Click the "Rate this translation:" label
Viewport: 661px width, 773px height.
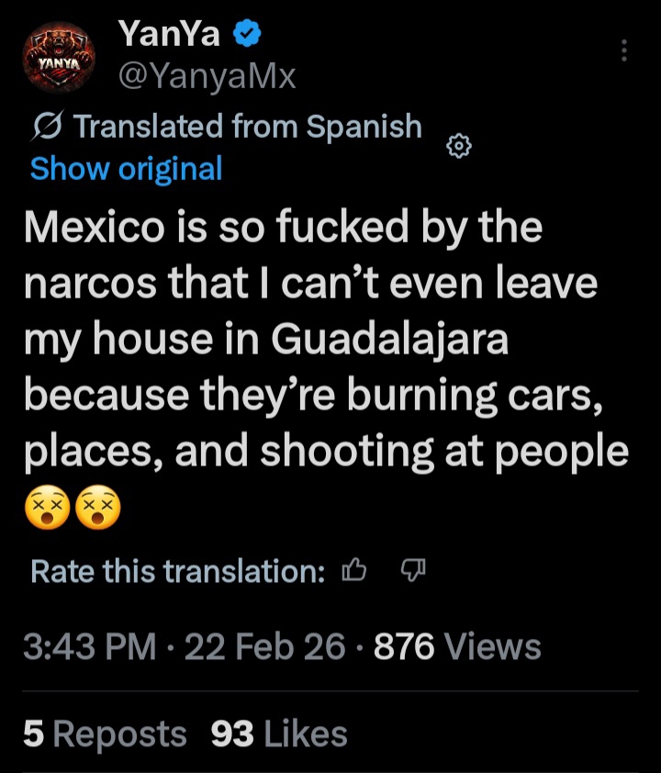pos(178,572)
